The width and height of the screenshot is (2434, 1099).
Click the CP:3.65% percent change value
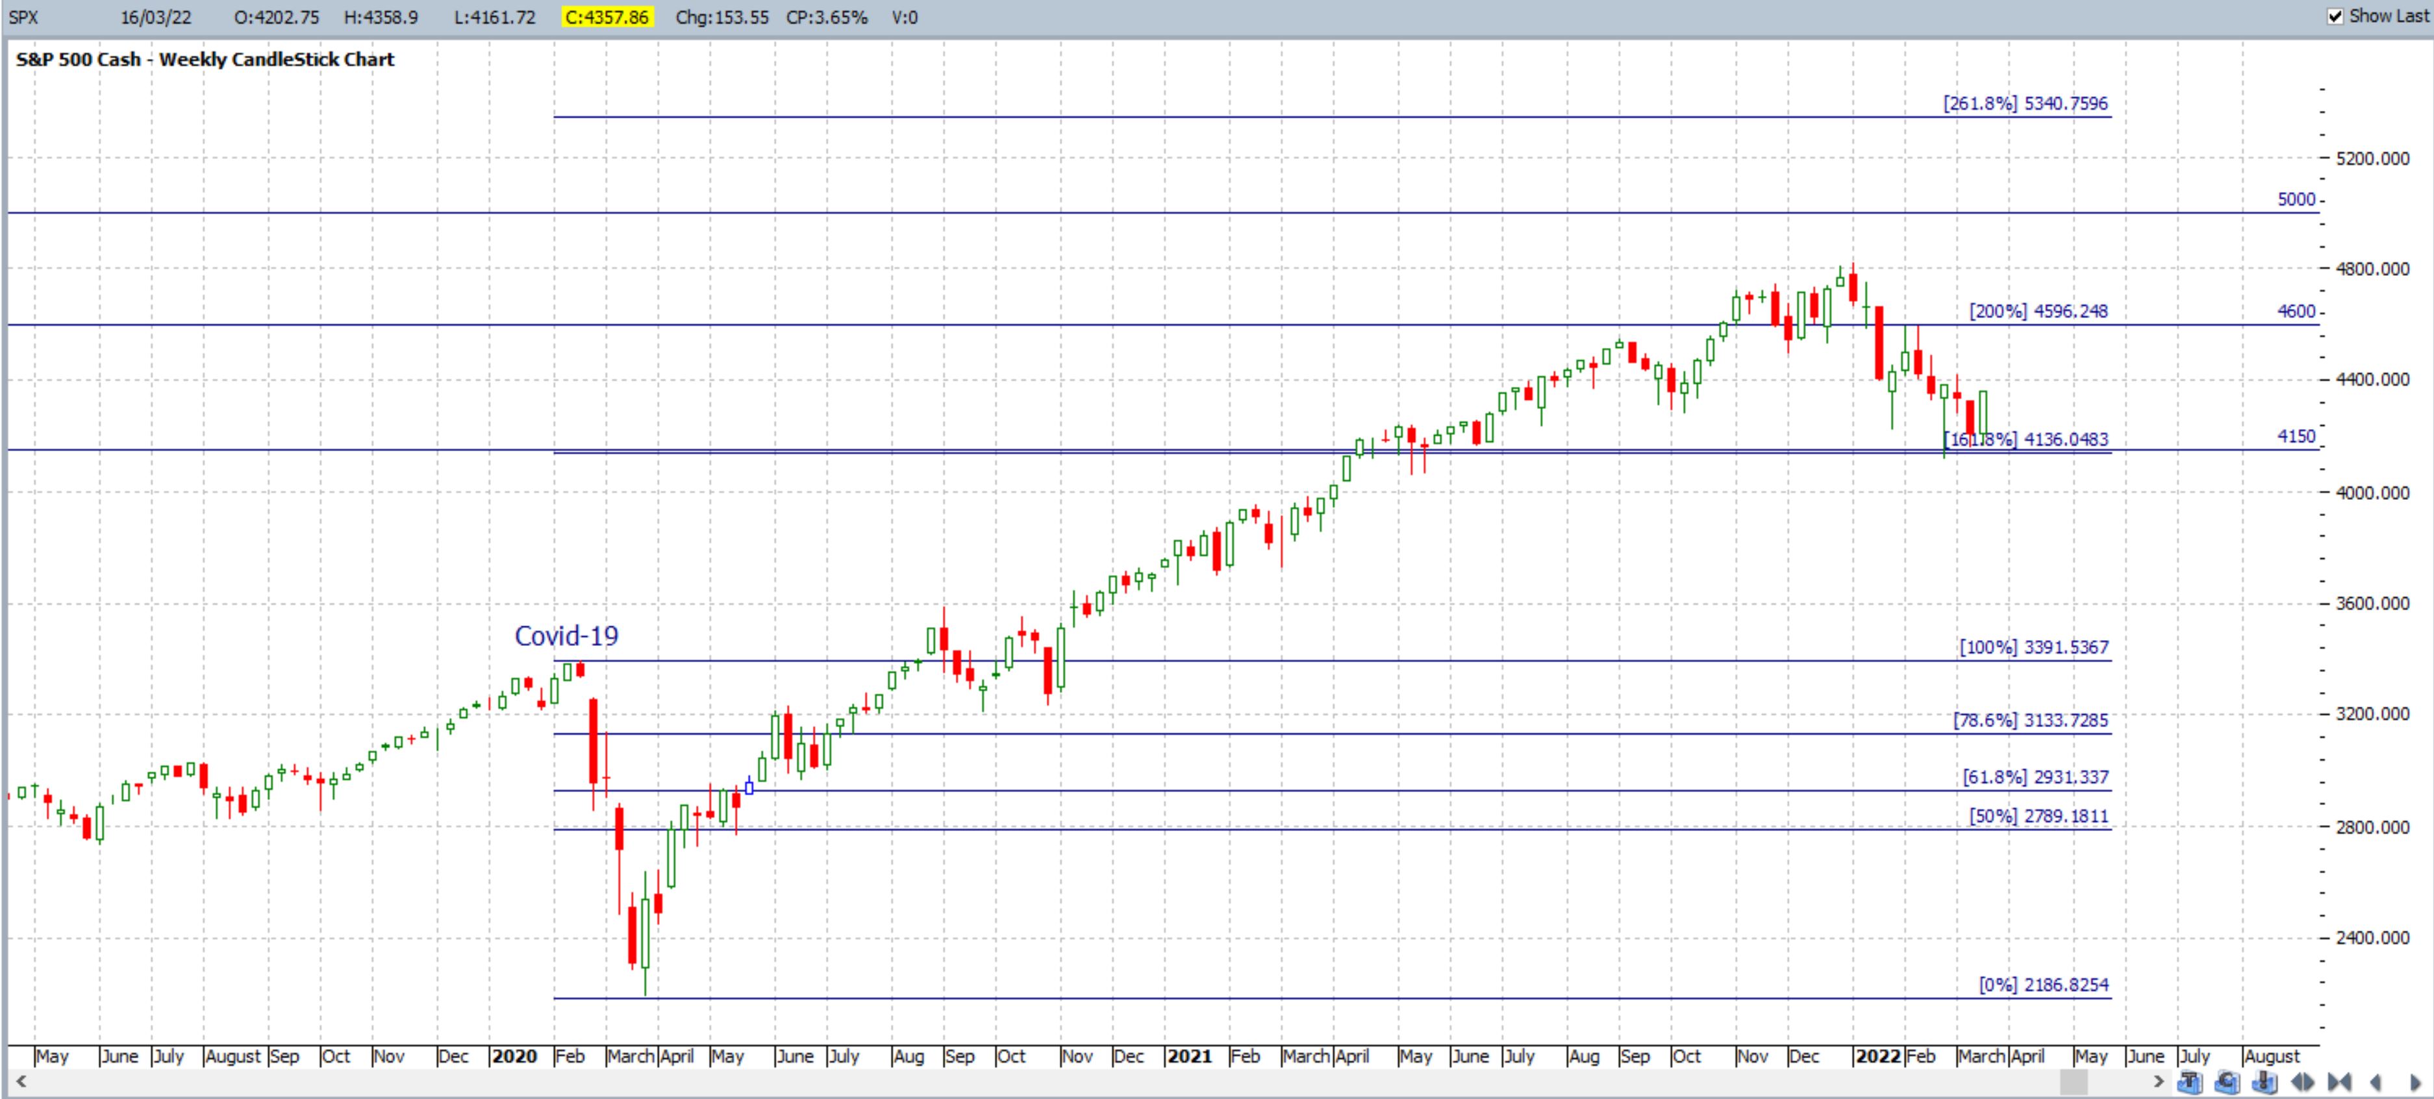coord(827,17)
